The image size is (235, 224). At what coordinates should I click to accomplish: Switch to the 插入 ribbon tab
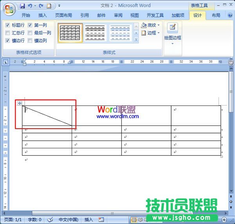point(43,15)
